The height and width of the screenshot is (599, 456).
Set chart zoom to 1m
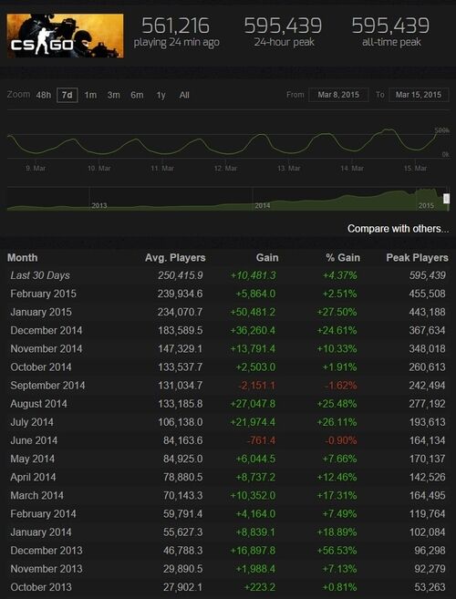coord(90,95)
